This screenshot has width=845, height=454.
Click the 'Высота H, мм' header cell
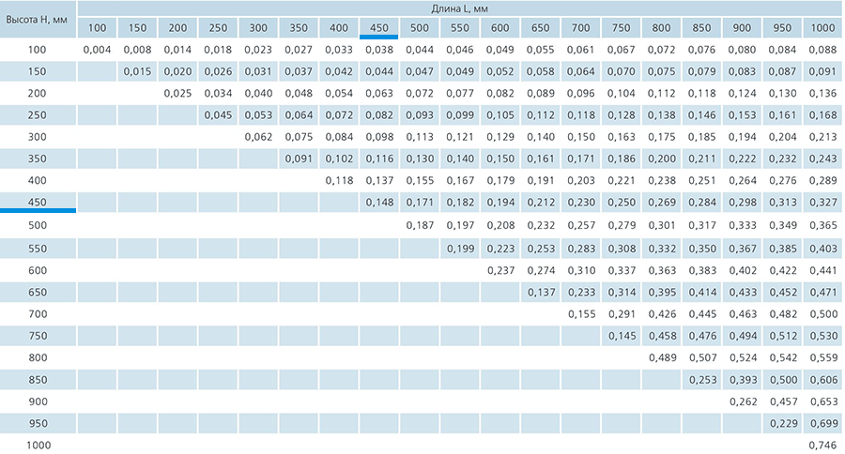click(x=38, y=20)
